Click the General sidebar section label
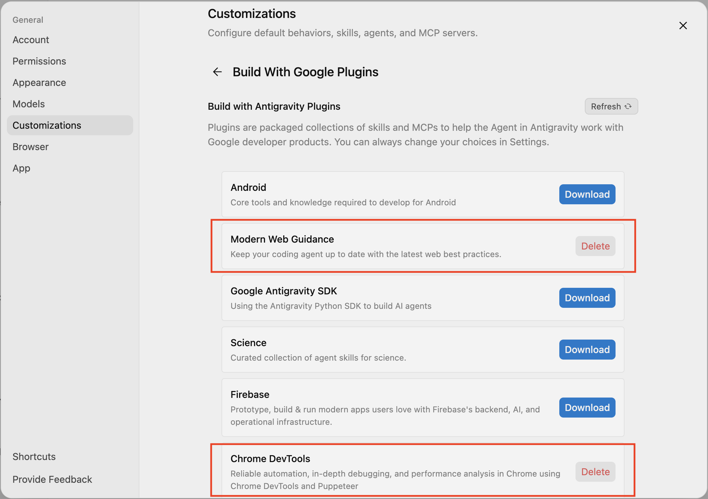This screenshot has width=708, height=499. pyautogui.click(x=28, y=20)
